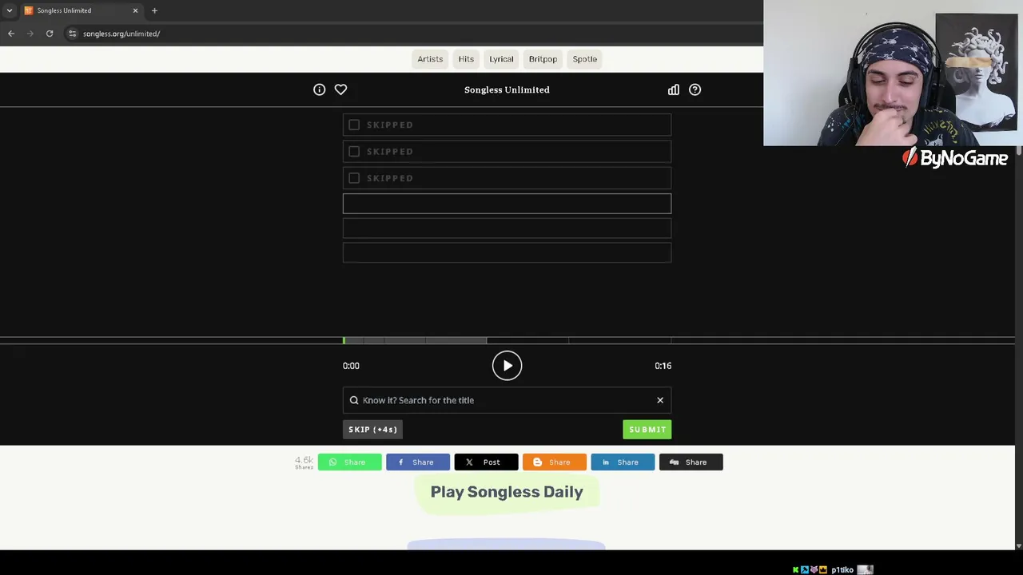Viewport: 1023px width, 575px height.
Task: Open the game info icon
Action: coord(319,89)
